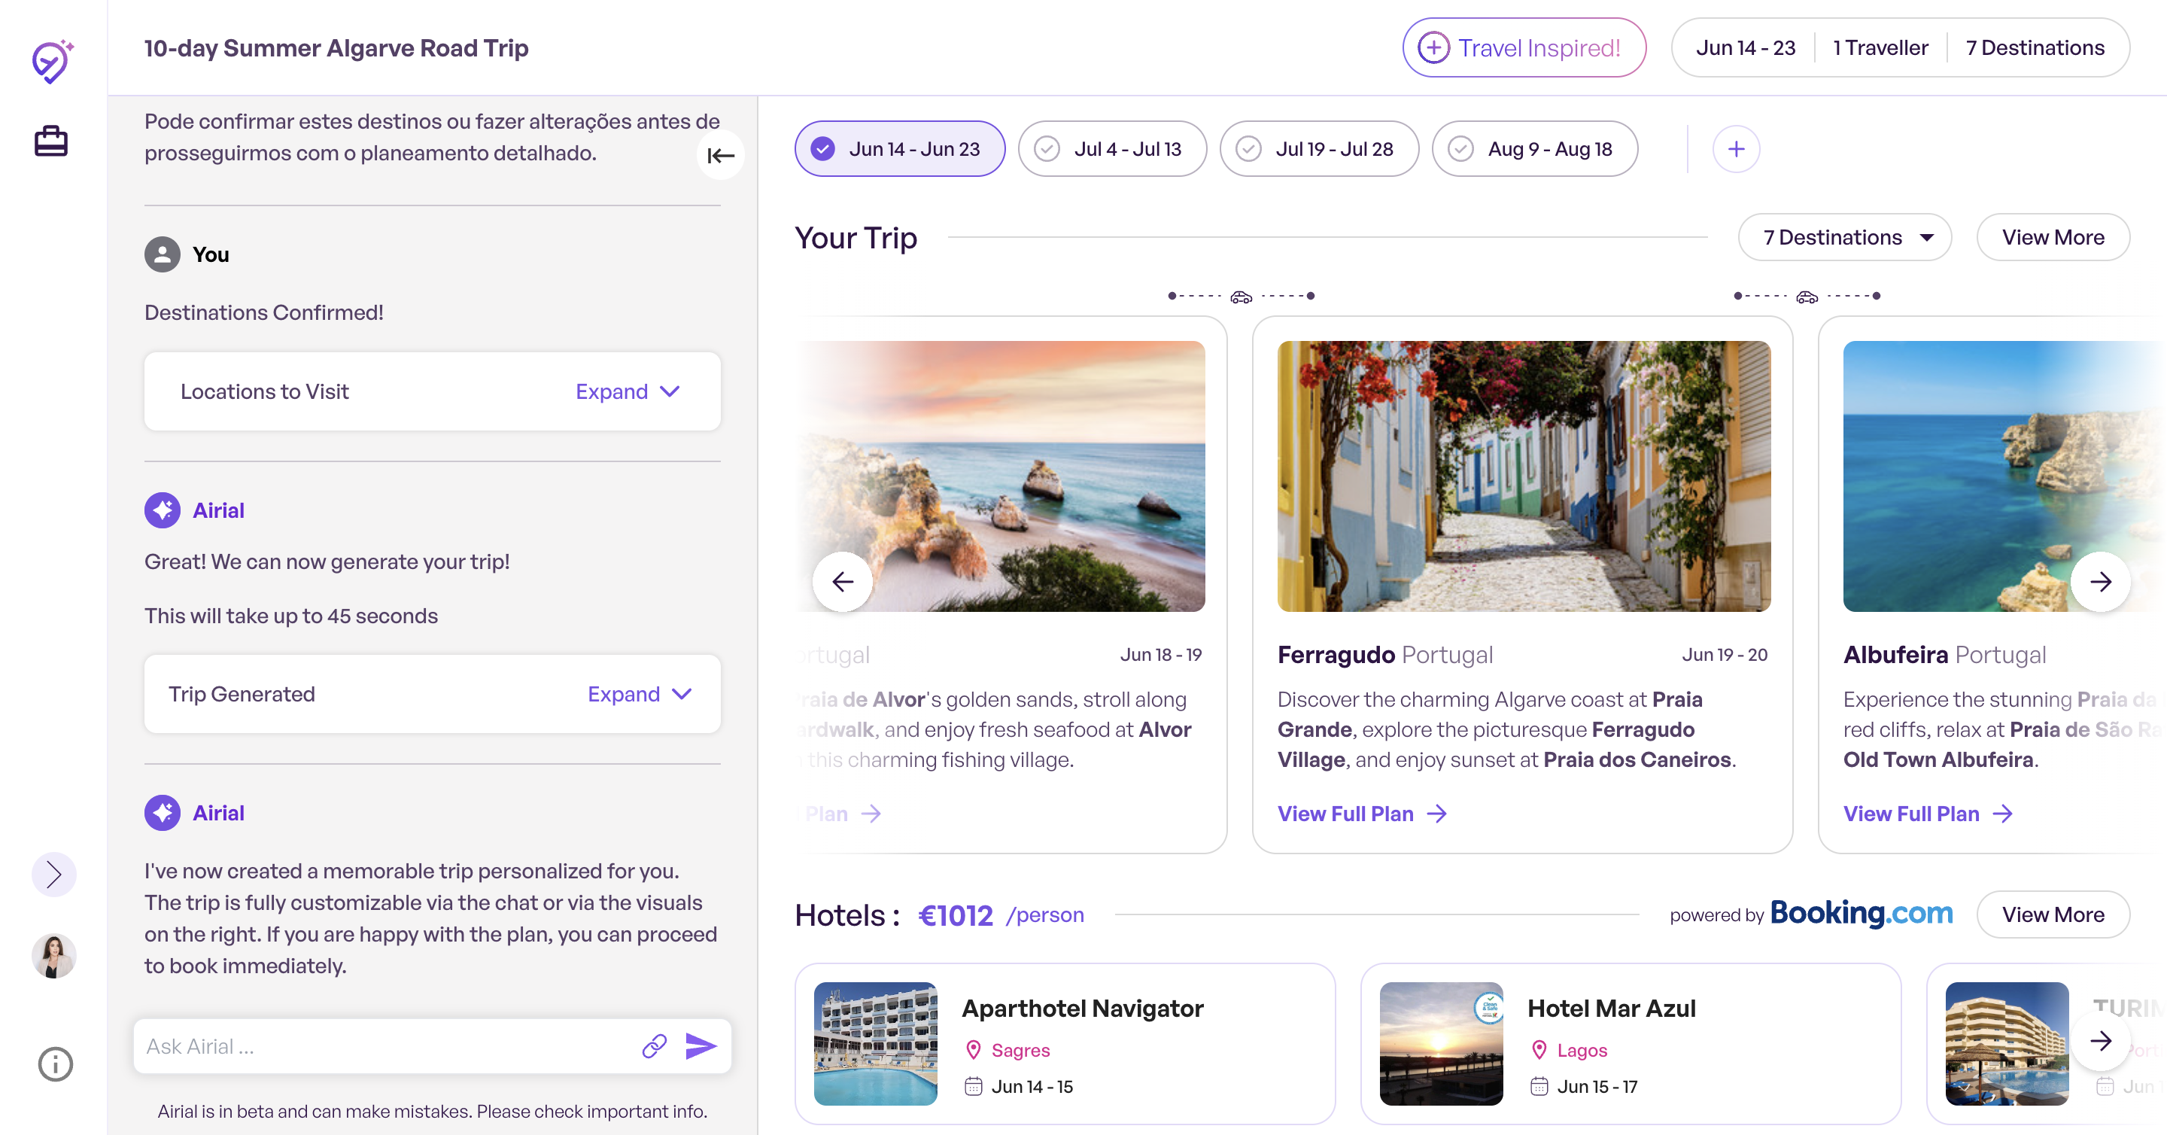Select the Jul 4 - Jul 13 date option

pyautogui.click(x=1112, y=149)
